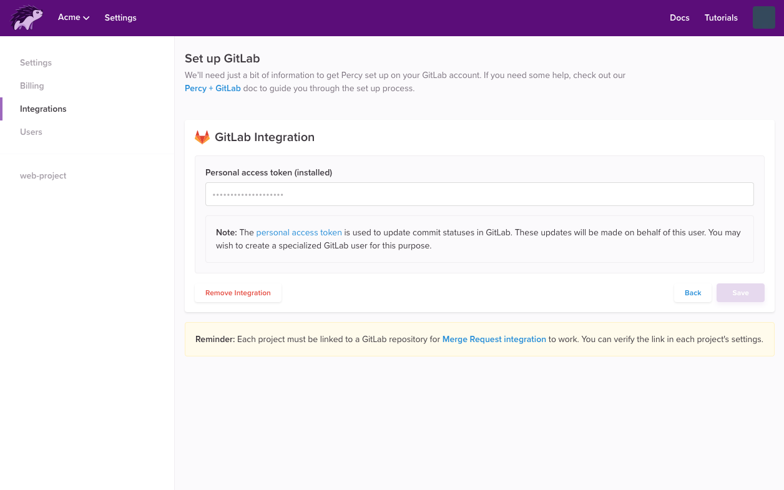Click the Percy hedgehog logo
Screen dimensions: 784x490
(x=26, y=17)
